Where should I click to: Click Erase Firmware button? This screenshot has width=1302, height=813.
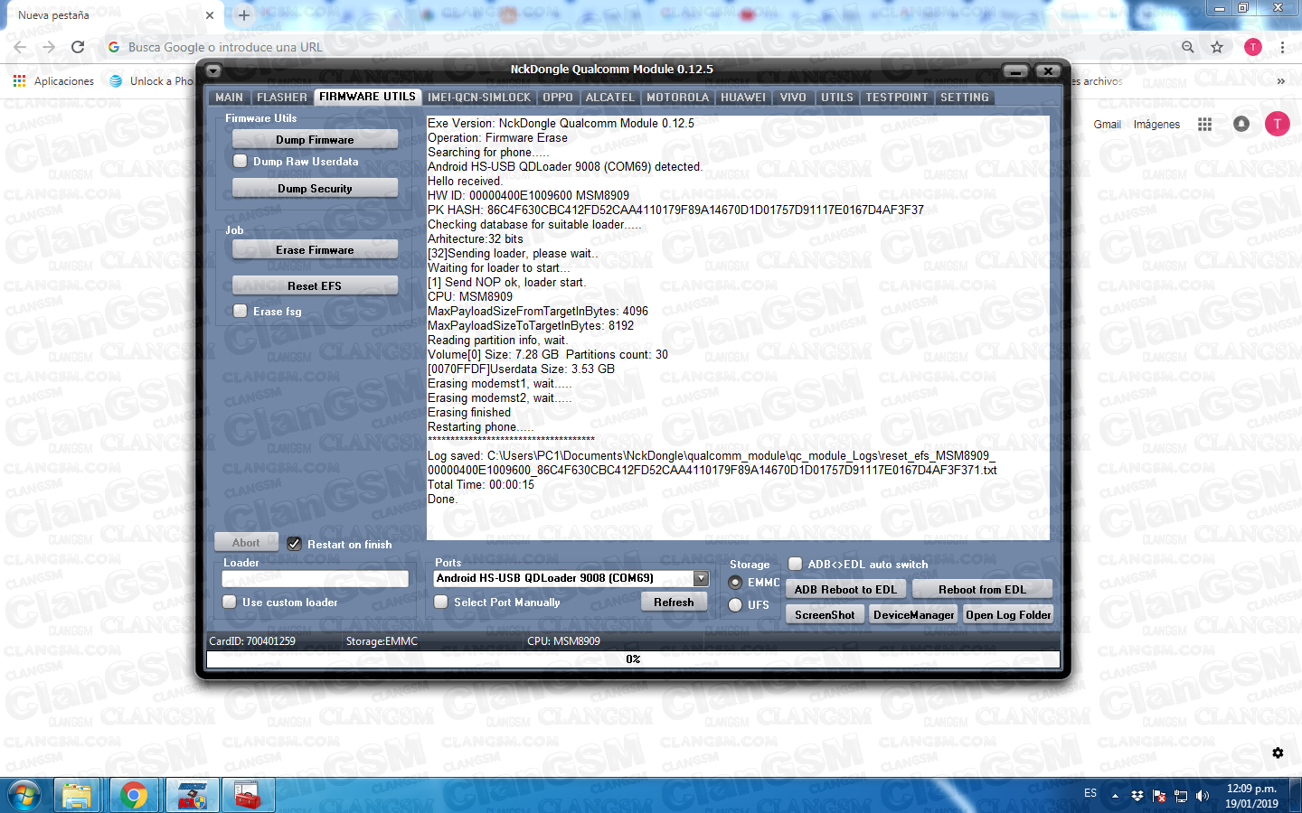315,249
